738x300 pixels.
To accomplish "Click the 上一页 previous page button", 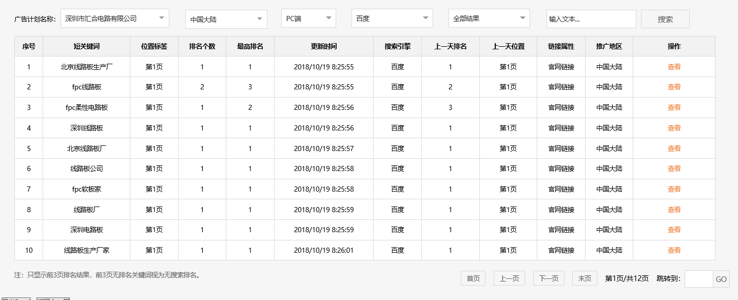I will (509, 278).
